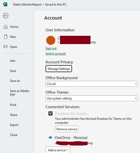Go to Home in the Backstage menu

(x=14, y=27)
